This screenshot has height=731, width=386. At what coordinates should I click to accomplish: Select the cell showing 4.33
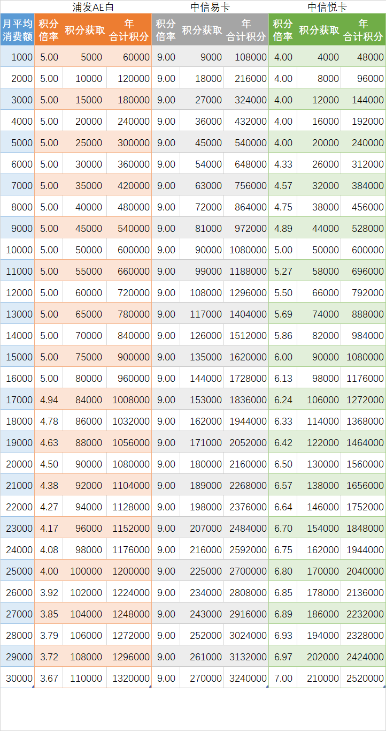click(283, 164)
